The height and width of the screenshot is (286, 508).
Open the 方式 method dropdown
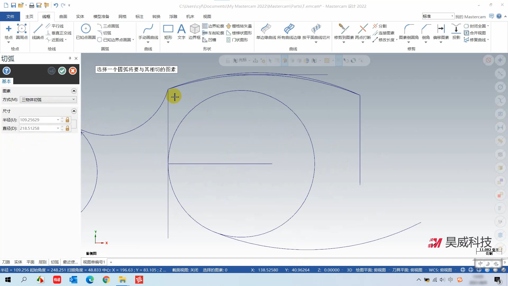click(x=48, y=100)
